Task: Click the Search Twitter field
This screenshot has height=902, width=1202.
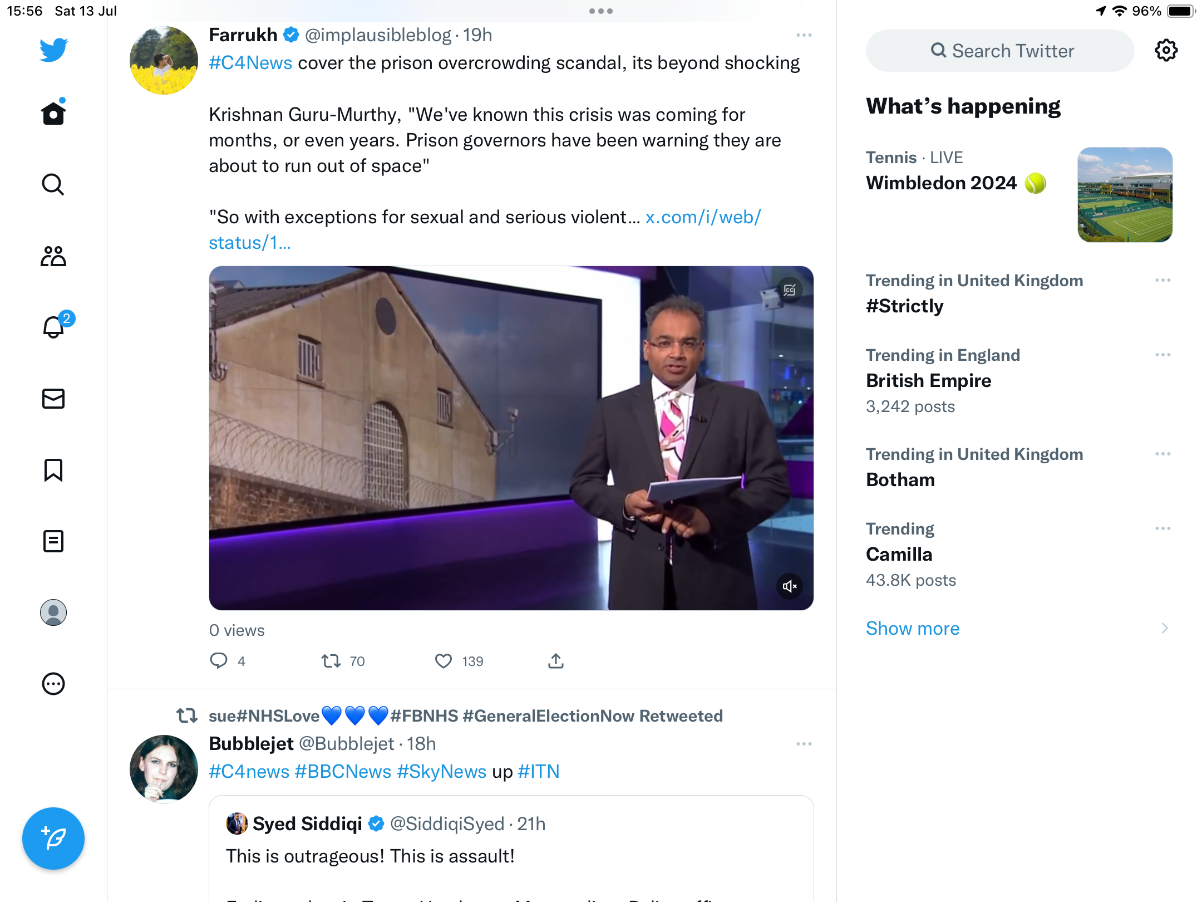Action: 1000,51
